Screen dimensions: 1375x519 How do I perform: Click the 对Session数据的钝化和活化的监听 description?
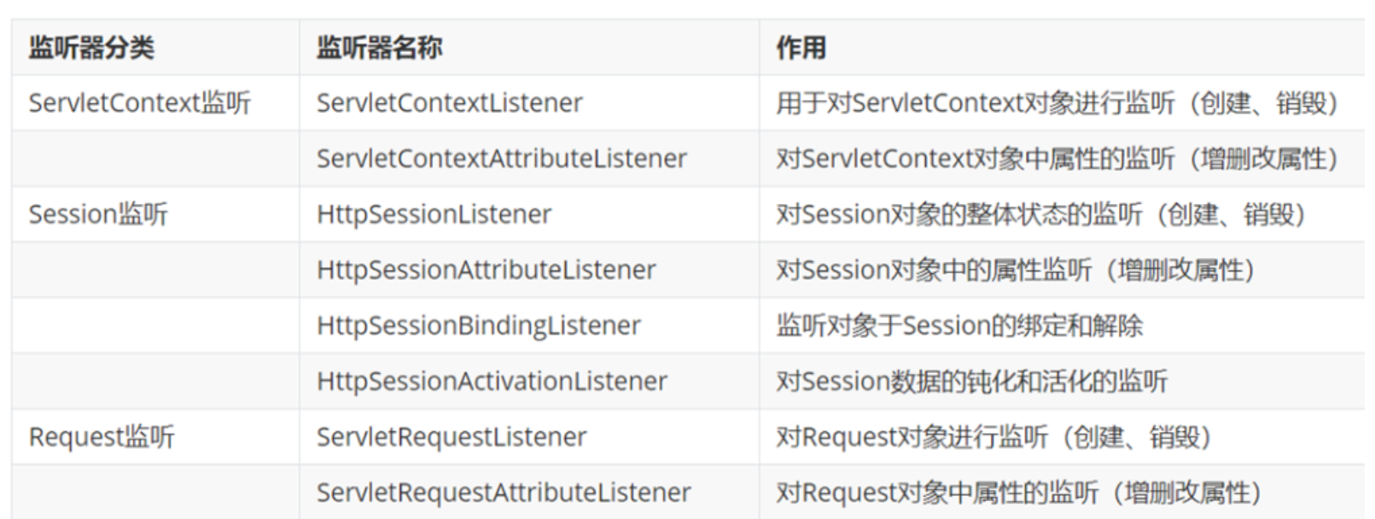(971, 381)
